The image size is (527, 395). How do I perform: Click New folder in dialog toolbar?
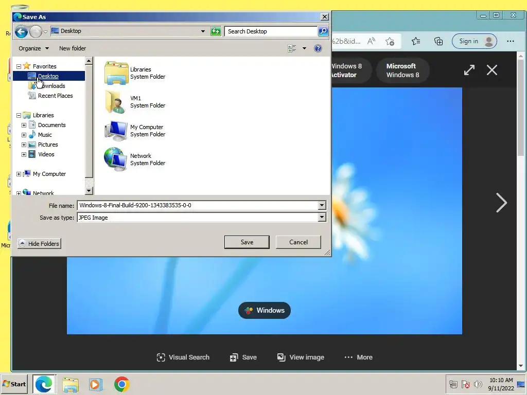coord(73,48)
